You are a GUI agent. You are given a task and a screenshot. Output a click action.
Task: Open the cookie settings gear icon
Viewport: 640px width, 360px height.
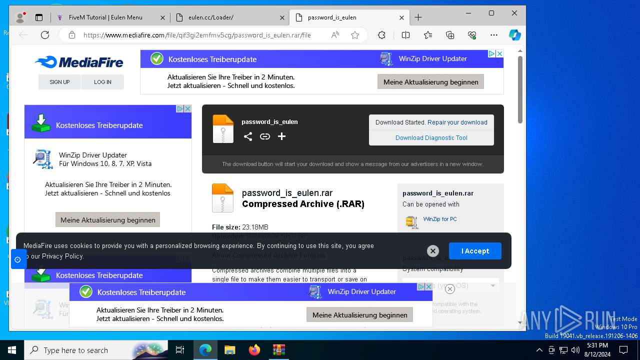(x=17, y=259)
